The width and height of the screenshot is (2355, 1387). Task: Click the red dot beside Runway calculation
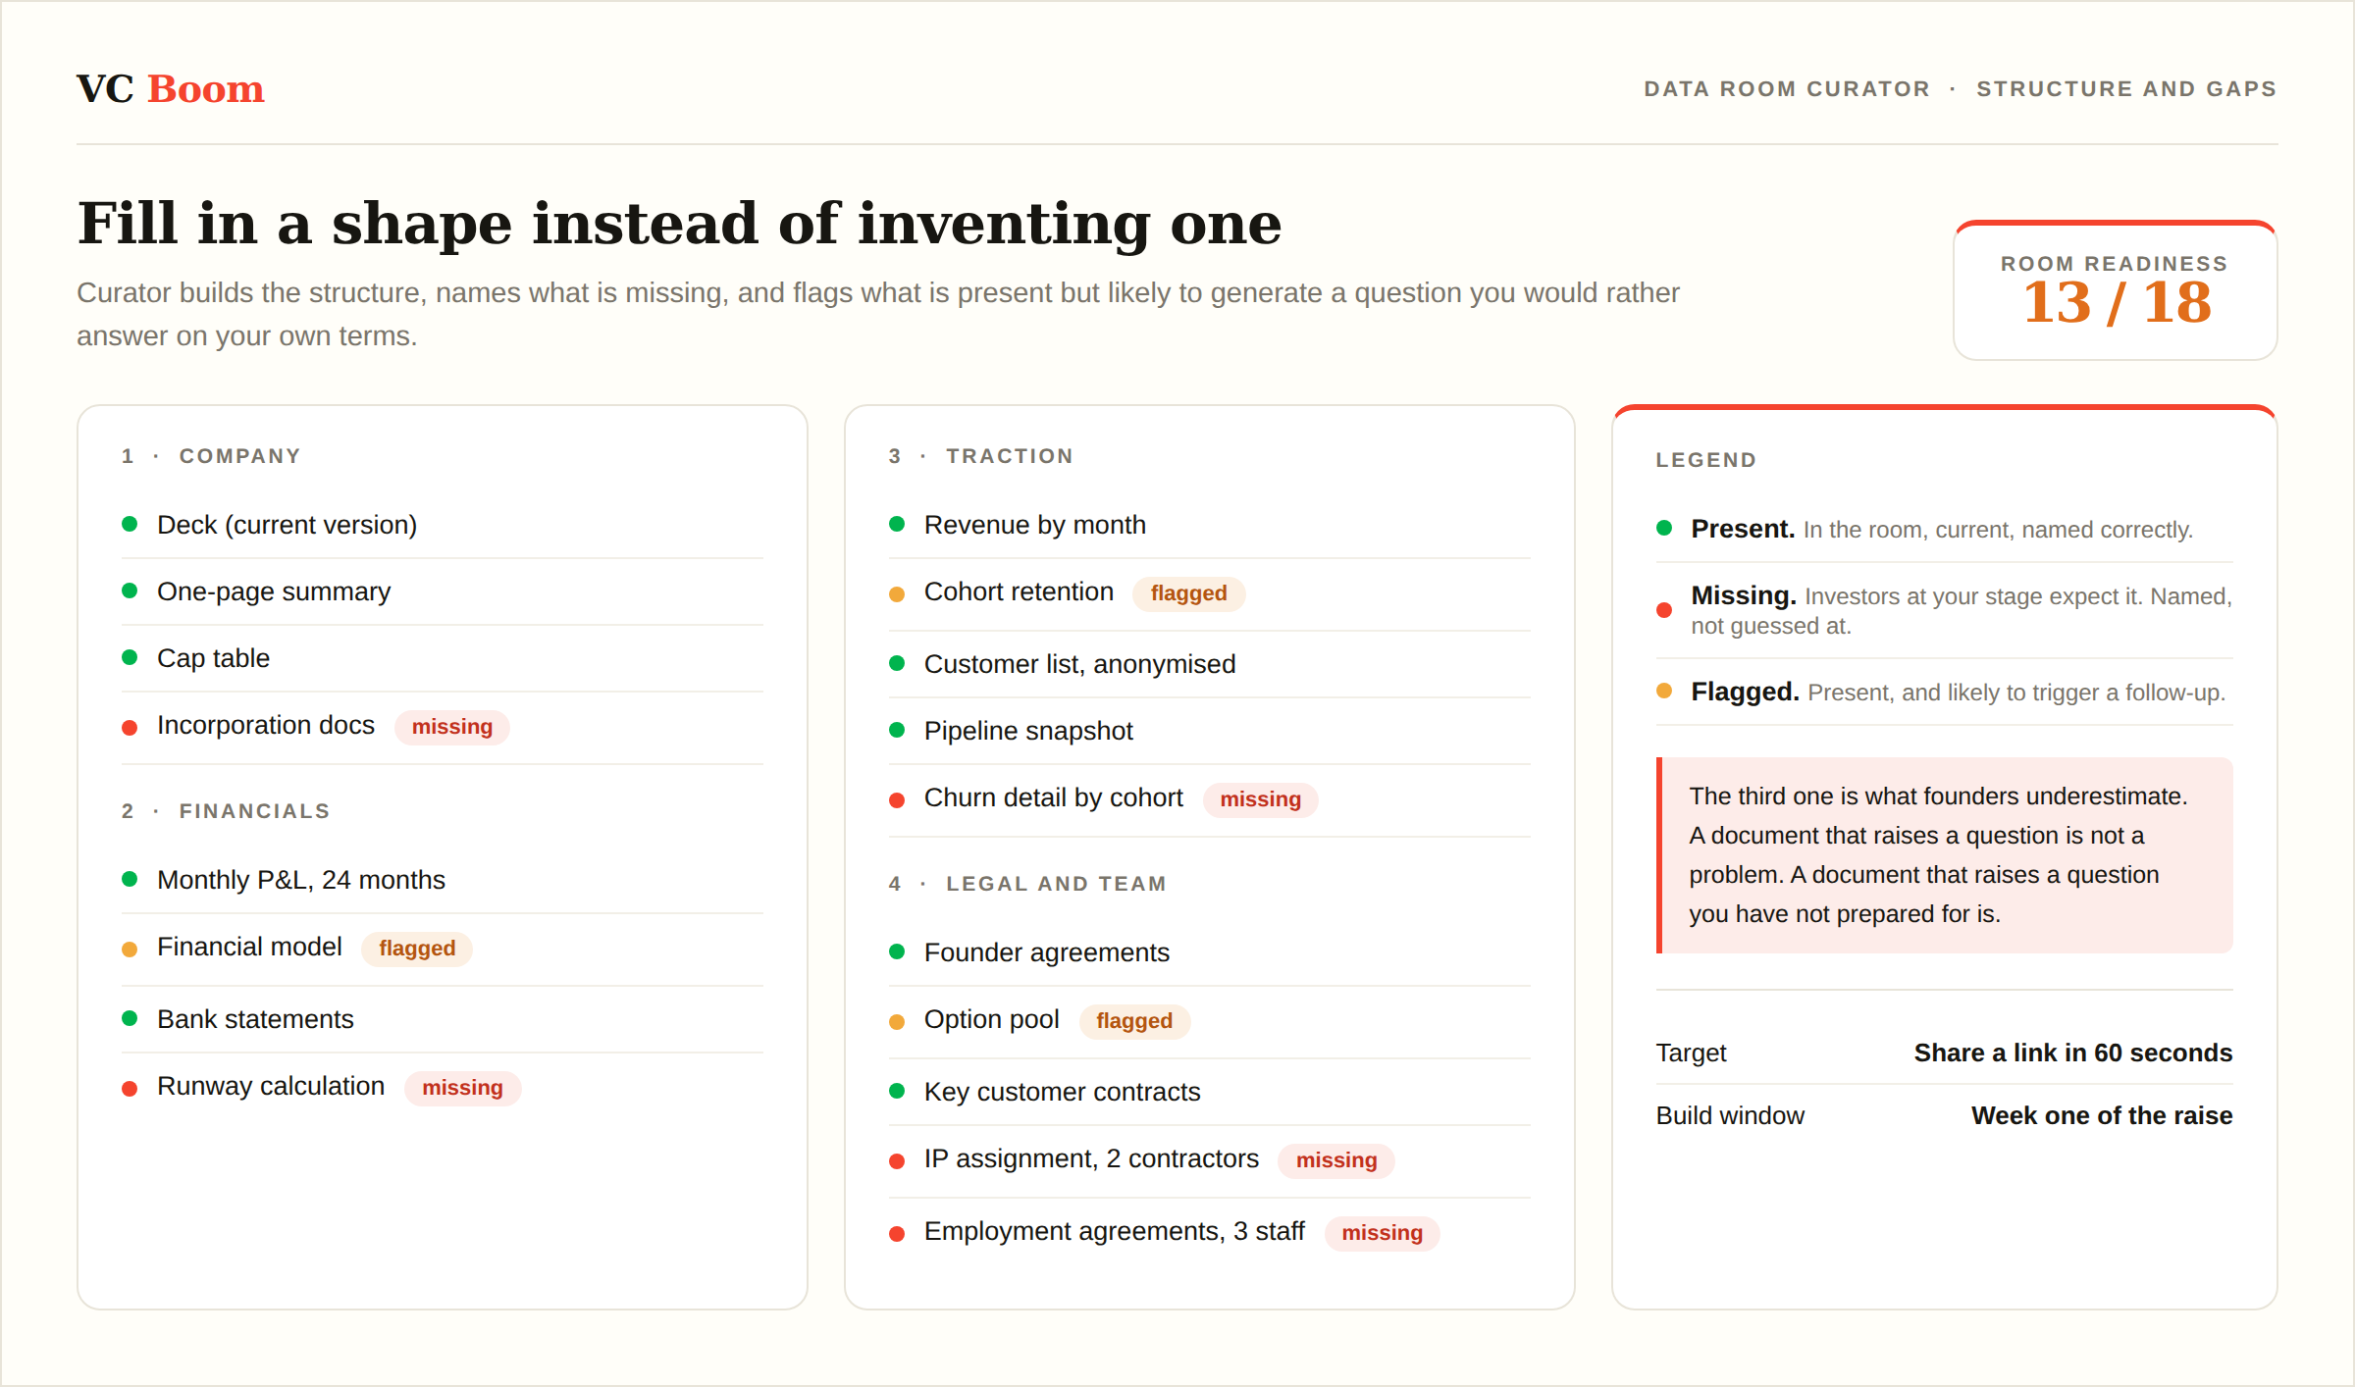pyautogui.click(x=130, y=1088)
